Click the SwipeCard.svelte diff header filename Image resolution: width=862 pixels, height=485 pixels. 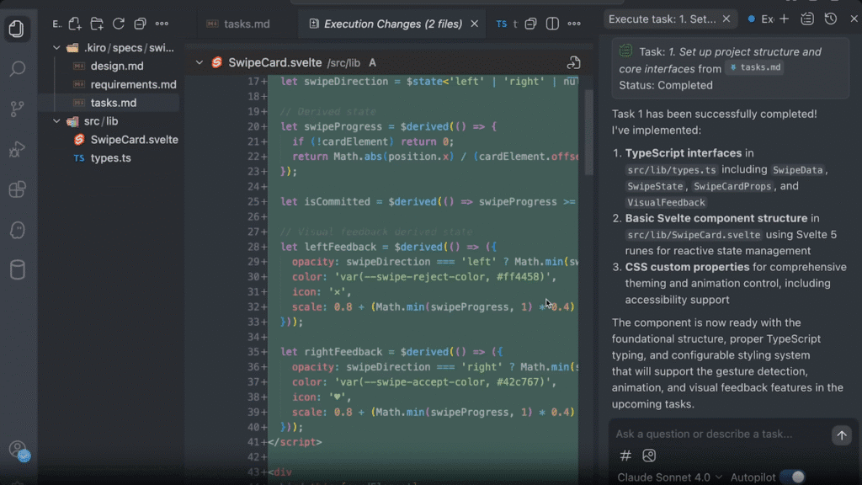tap(275, 62)
